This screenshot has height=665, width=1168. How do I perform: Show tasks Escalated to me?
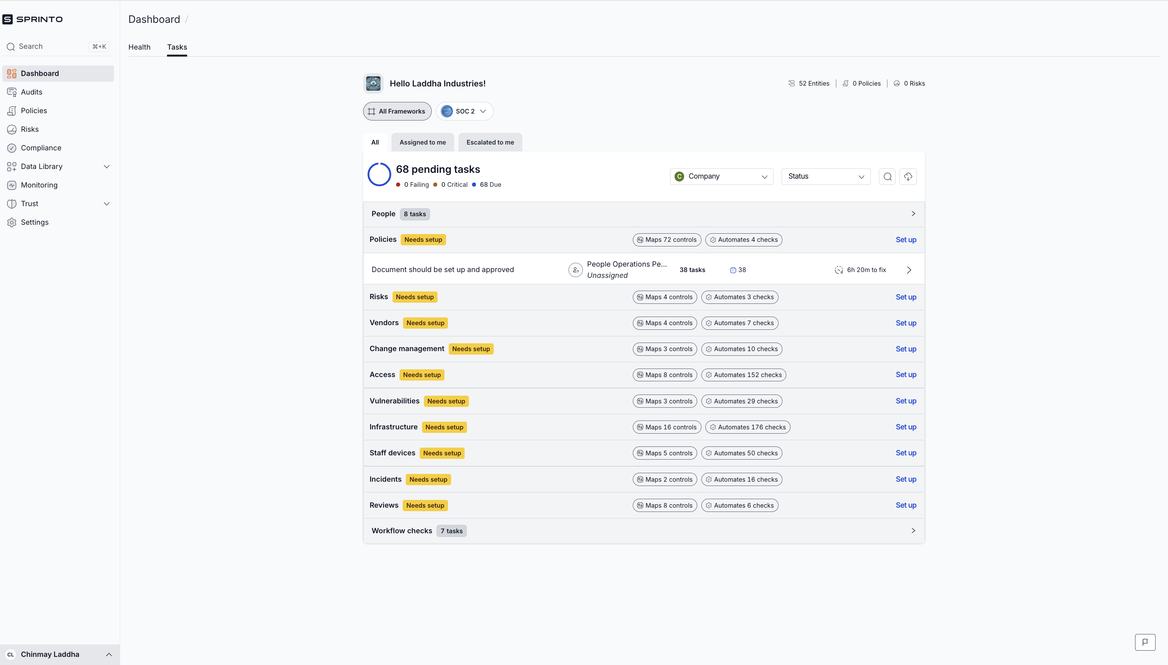(x=490, y=143)
